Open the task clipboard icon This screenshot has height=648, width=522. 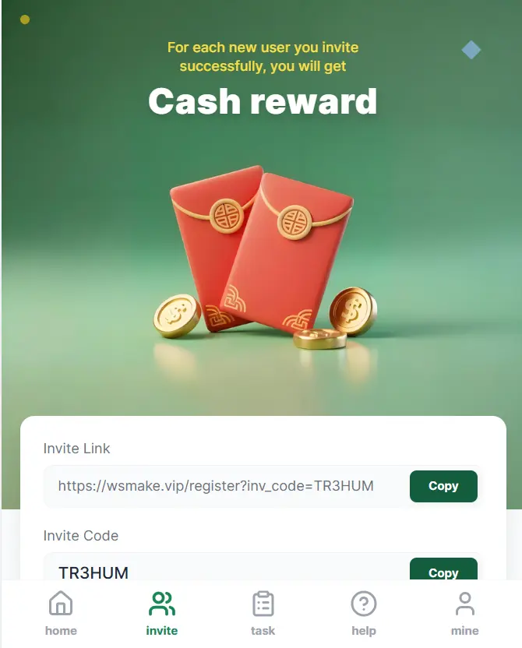point(263,604)
